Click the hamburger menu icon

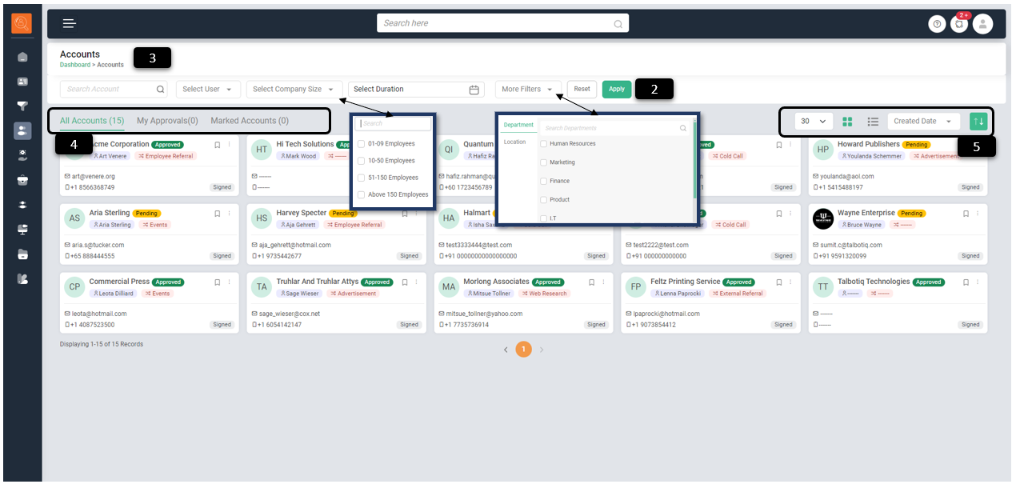tap(70, 23)
